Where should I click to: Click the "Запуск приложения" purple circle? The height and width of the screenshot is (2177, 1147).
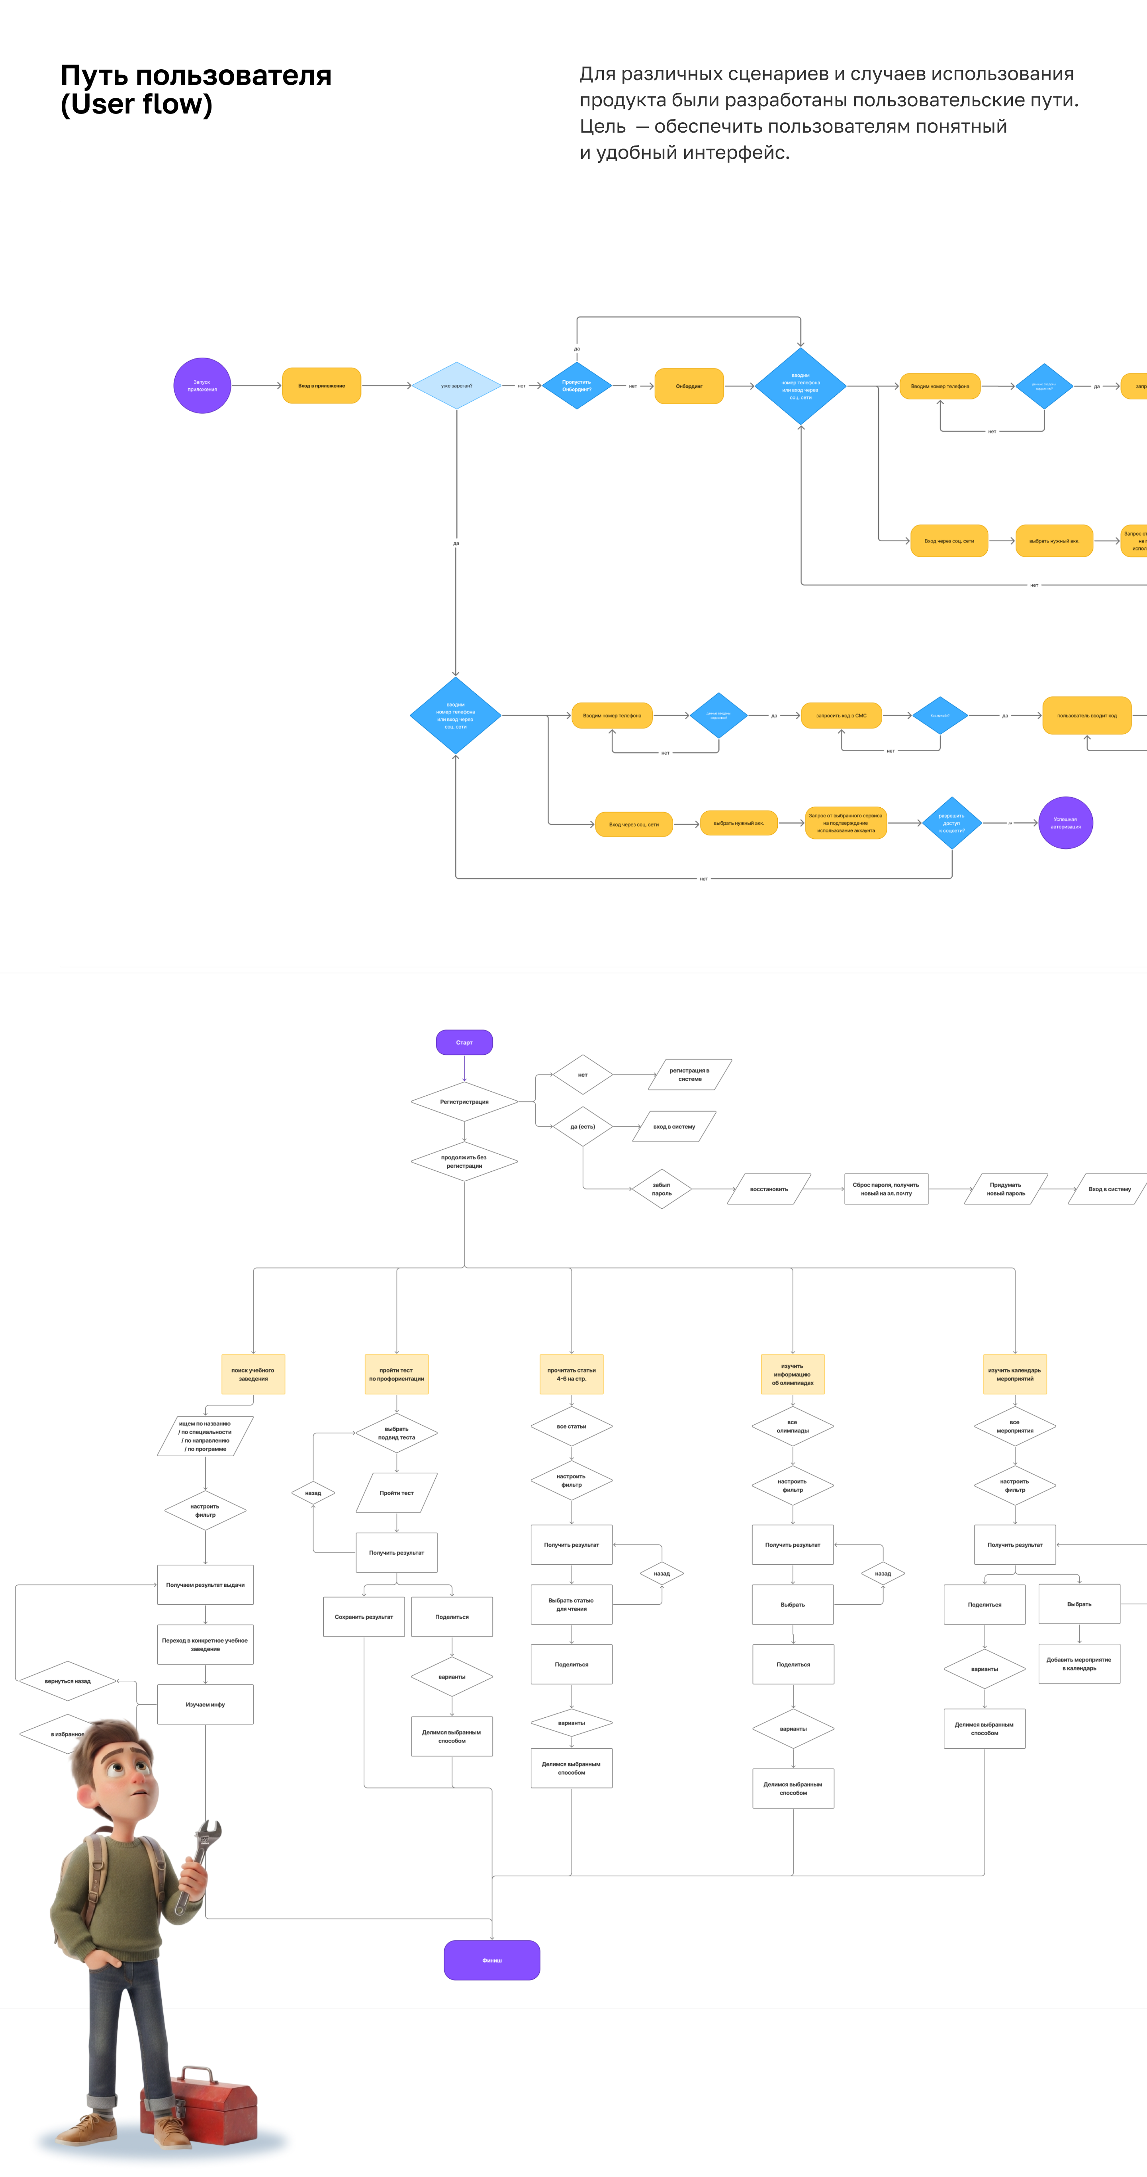202,386
